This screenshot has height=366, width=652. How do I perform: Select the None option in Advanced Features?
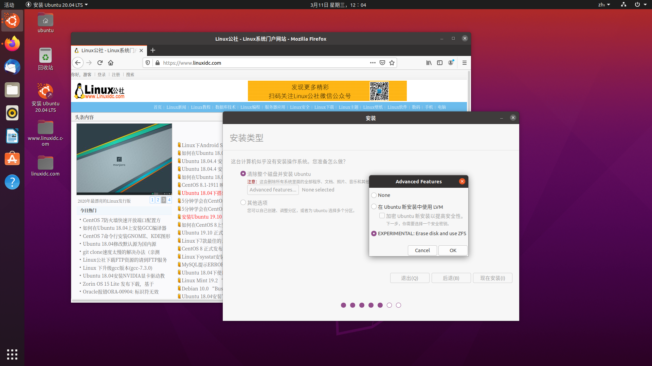pos(374,195)
